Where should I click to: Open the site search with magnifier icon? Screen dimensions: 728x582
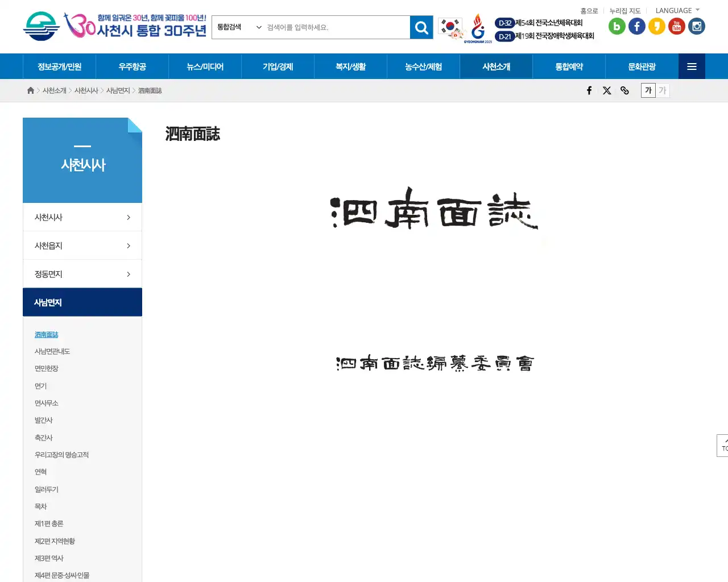[421, 27]
